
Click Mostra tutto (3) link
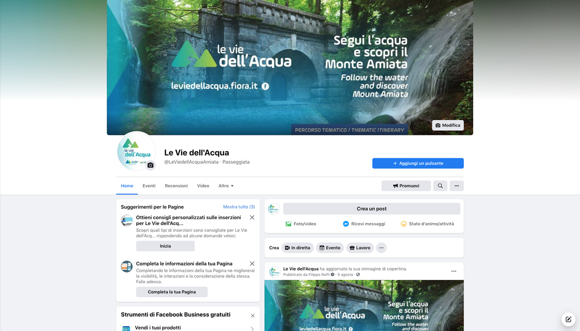[239, 207]
